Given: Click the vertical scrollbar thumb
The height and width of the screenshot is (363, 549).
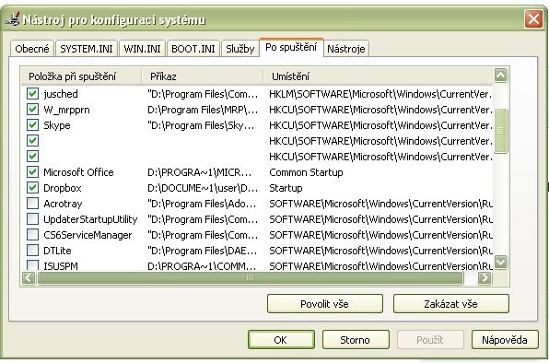Looking at the screenshot, I should (501, 131).
